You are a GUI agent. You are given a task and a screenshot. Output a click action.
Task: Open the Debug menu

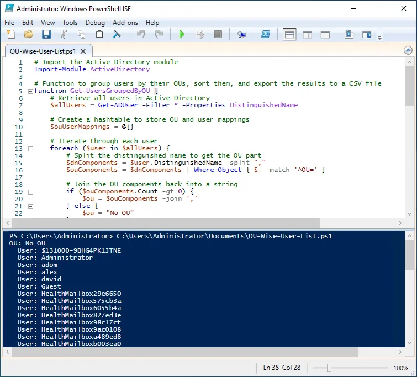click(x=95, y=23)
